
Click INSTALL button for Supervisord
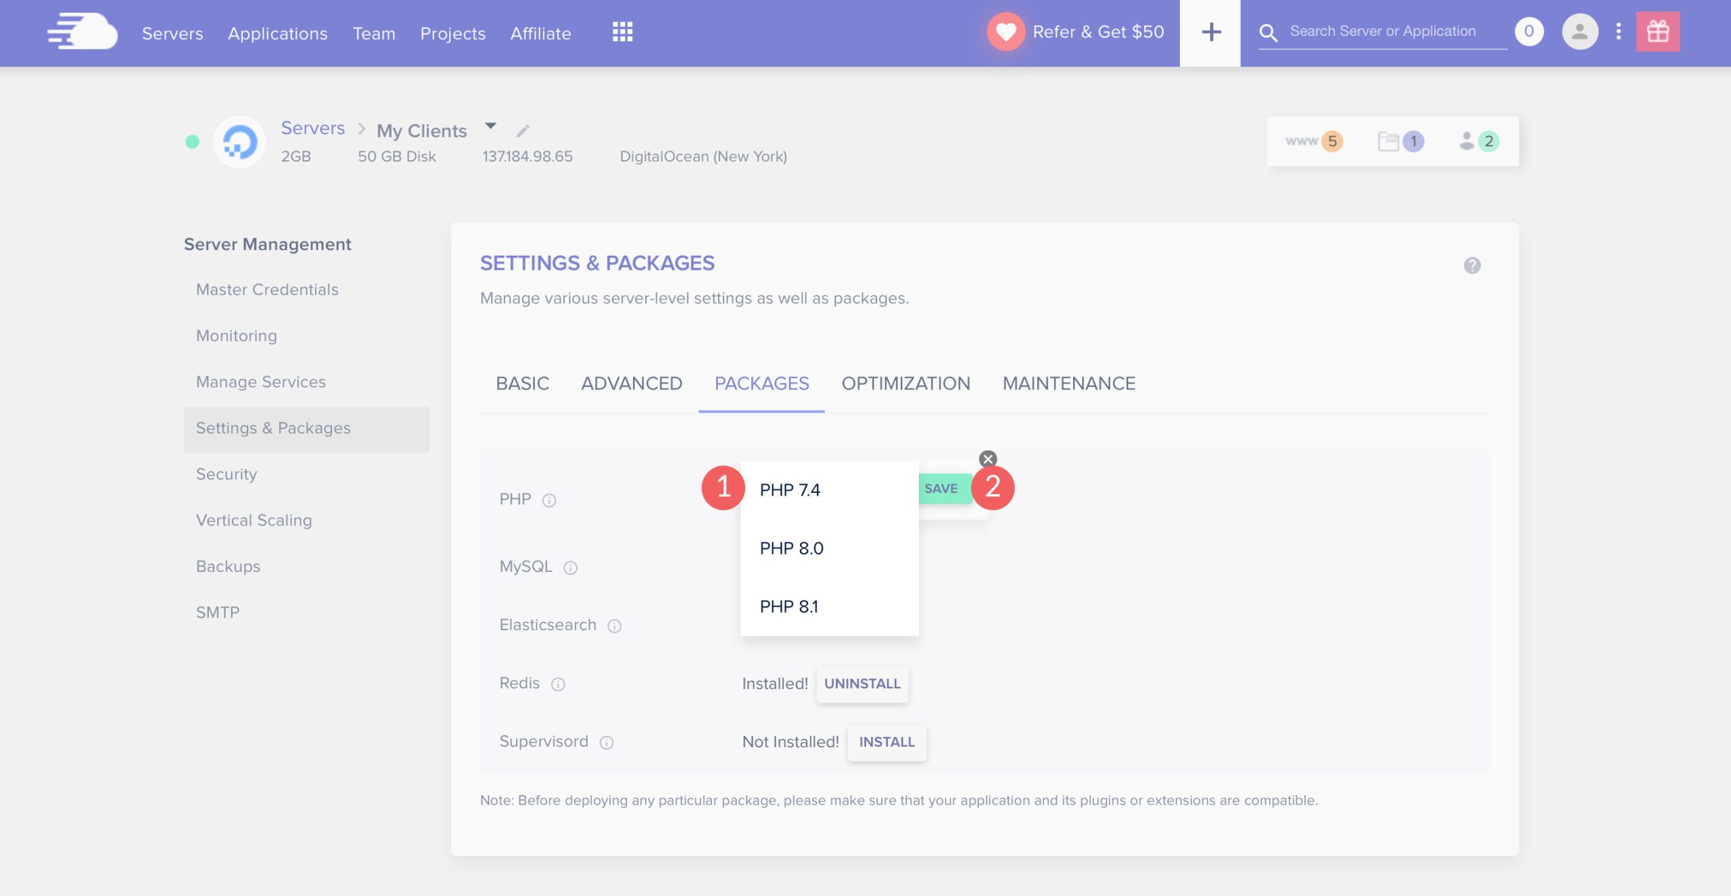(x=886, y=742)
